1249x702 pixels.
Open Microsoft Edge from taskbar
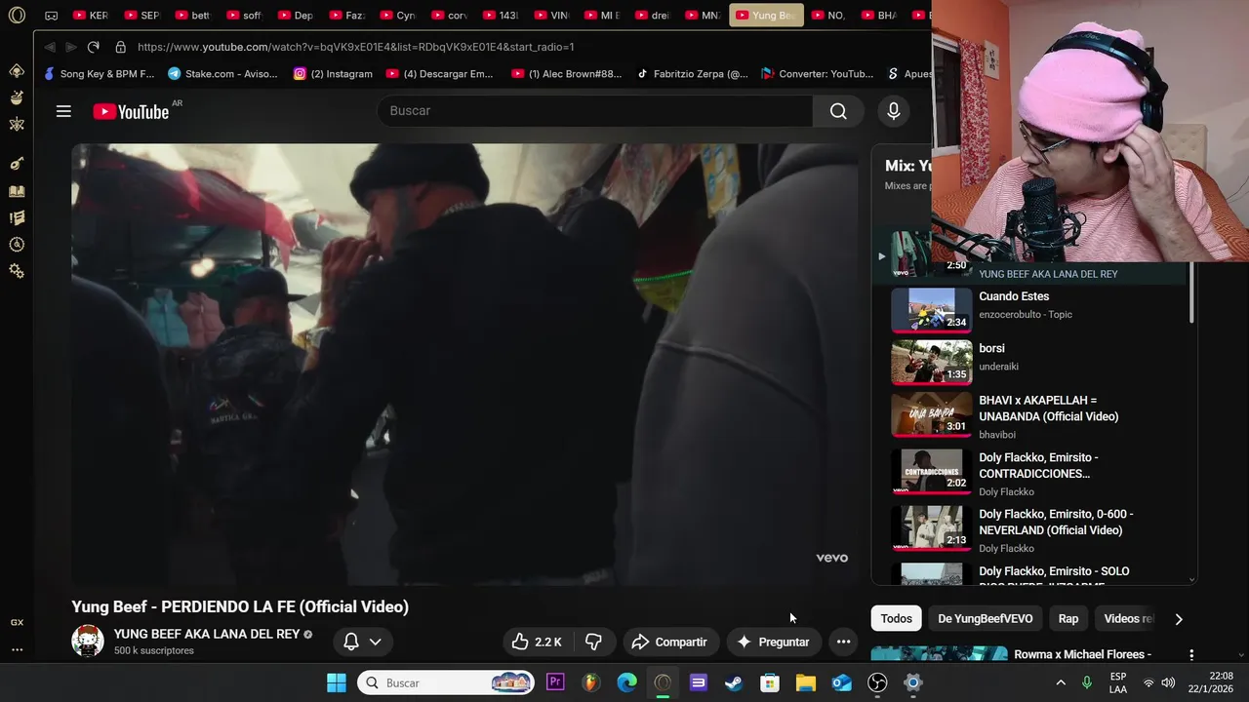pyautogui.click(x=626, y=682)
